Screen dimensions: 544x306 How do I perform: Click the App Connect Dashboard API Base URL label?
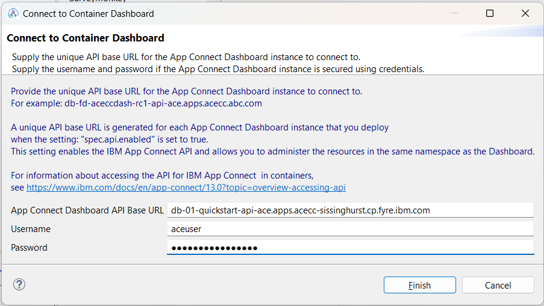(x=87, y=210)
